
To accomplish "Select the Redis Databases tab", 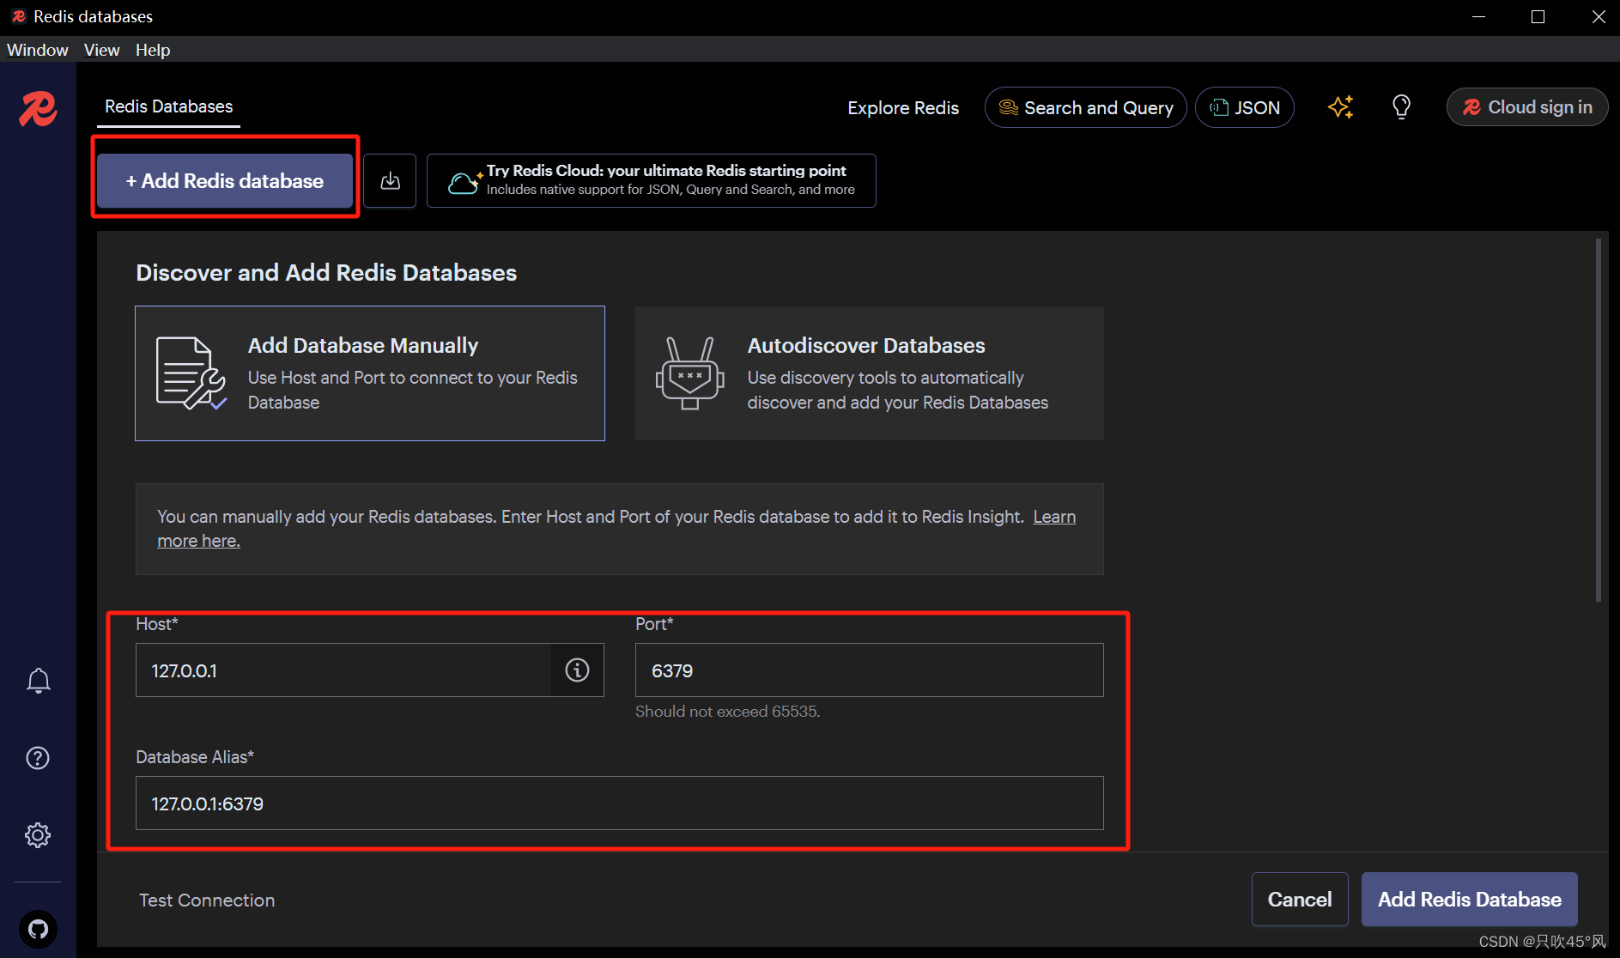I will tap(168, 106).
